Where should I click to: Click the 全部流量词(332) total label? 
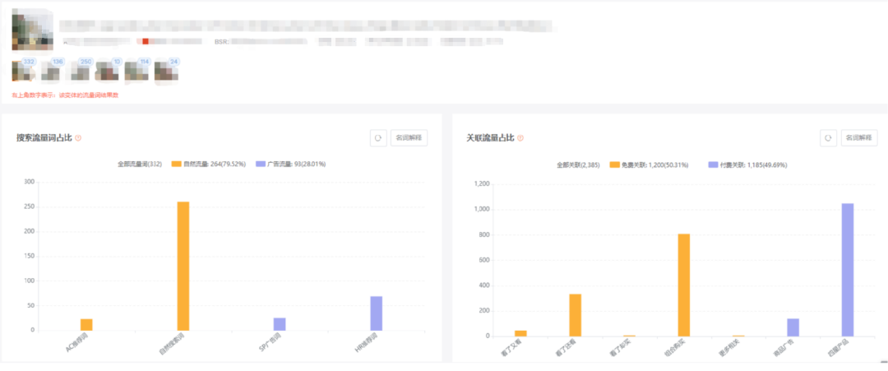click(x=140, y=165)
